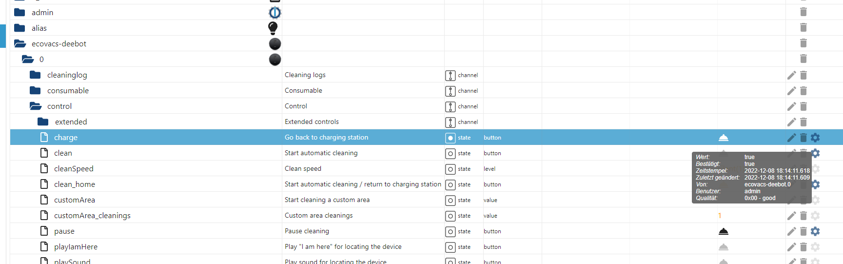This screenshot has height=264, width=843.
Task: Edit the cleaninglog channel with the pencil icon
Action: point(791,75)
